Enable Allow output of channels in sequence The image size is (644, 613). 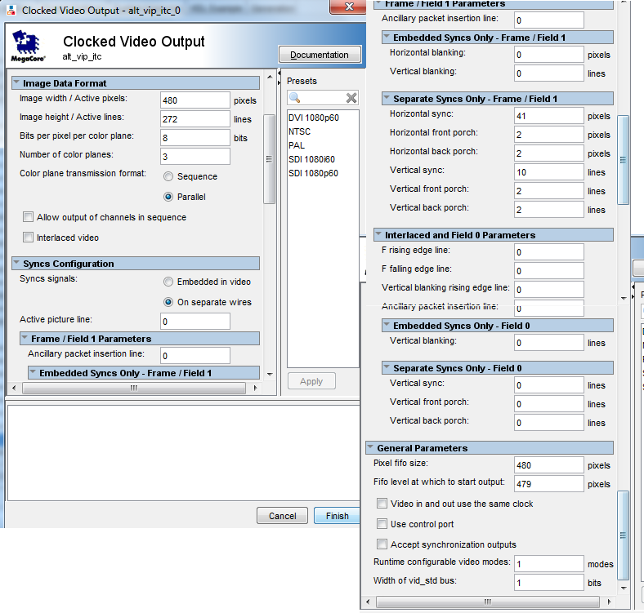pyautogui.click(x=29, y=218)
